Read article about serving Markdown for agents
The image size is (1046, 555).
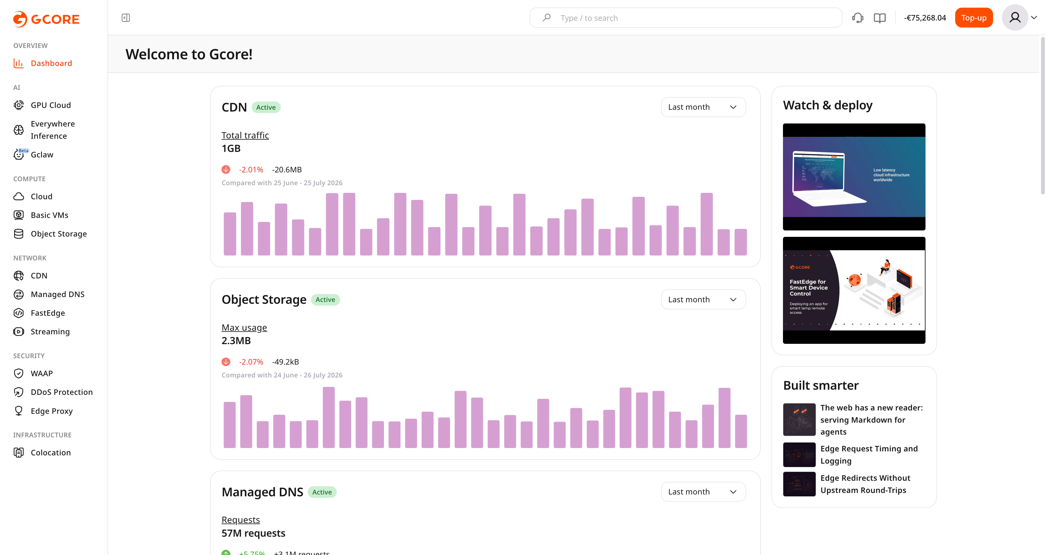point(871,420)
